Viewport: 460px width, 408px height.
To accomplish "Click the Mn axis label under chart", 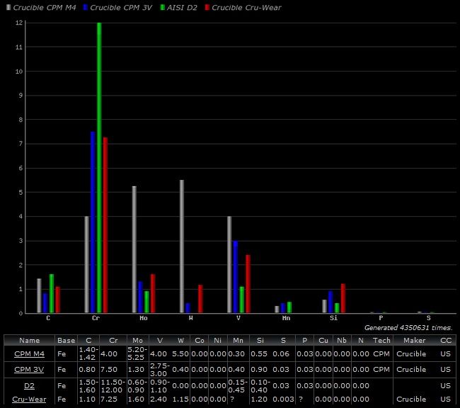I will [286, 318].
